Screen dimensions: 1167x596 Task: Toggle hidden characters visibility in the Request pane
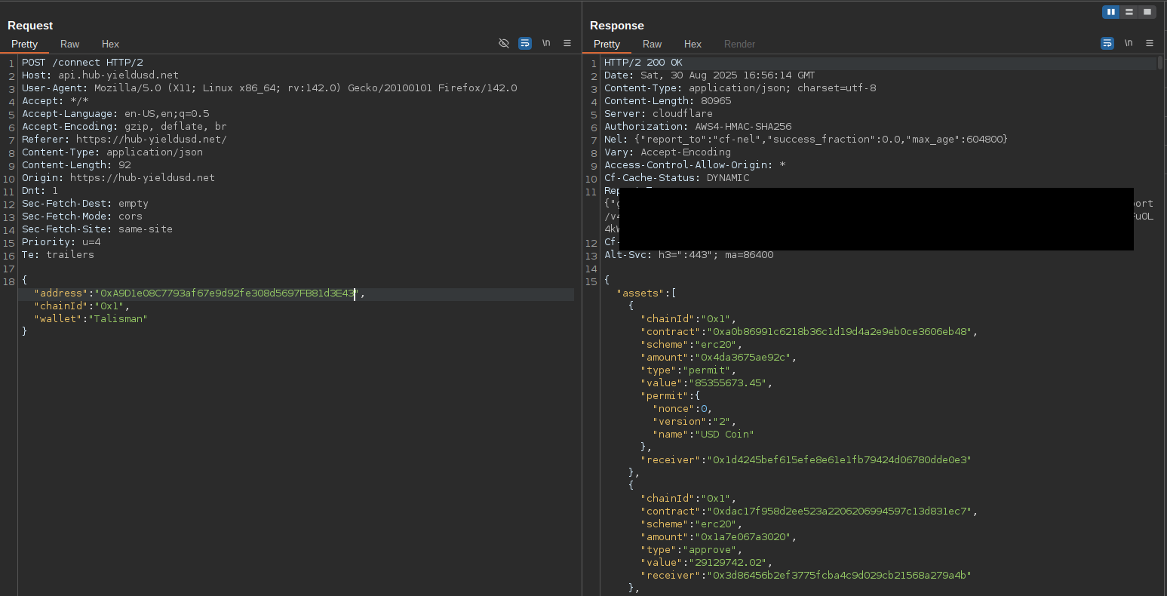[504, 43]
